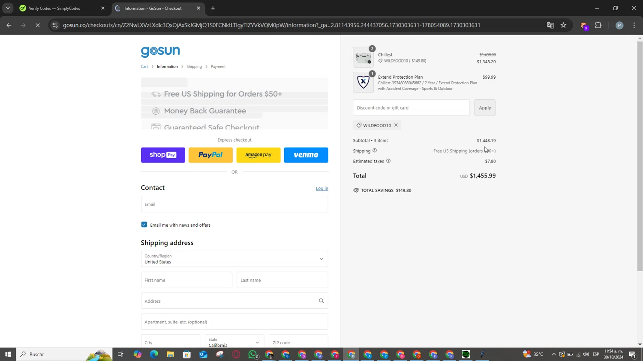Open the volume control in system tray
Image resolution: width=643 pixels, height=361 pixels.
[x=586, y=354]
